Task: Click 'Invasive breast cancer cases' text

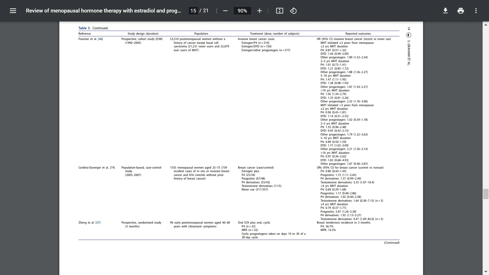Action: click(x=256, y=39)
